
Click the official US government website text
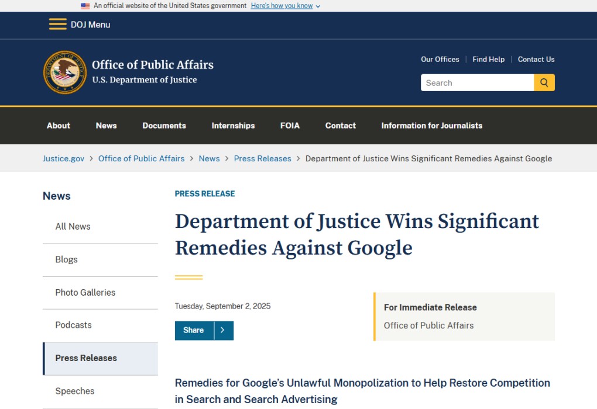coord(170,6)
